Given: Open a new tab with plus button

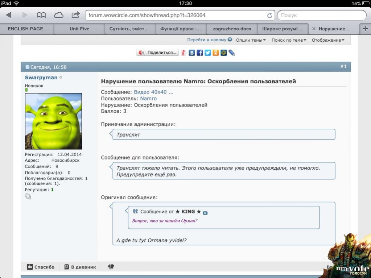Looking at the screenshot, I should coord(365,29).
